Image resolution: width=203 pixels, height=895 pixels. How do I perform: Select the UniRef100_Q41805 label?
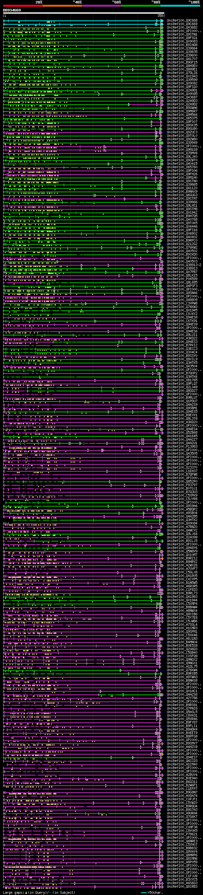click(x=182, y=576)
